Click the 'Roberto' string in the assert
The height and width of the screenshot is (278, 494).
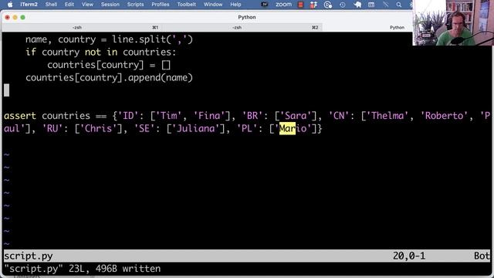click(445, 116)
